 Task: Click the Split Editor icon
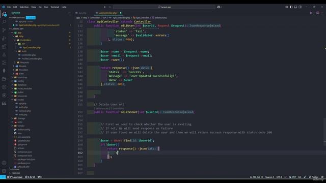[x=318, y=13]
